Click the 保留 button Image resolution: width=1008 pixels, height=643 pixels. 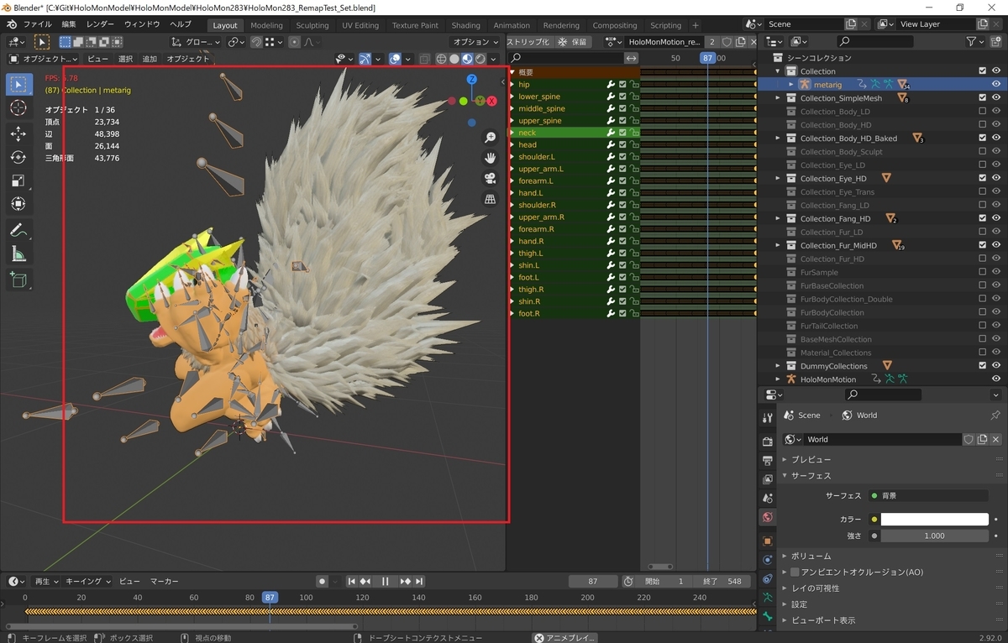[573, 42]
